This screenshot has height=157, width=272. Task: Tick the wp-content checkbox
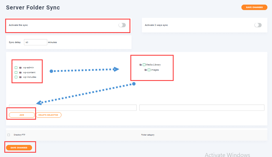(x=16, y=73)
